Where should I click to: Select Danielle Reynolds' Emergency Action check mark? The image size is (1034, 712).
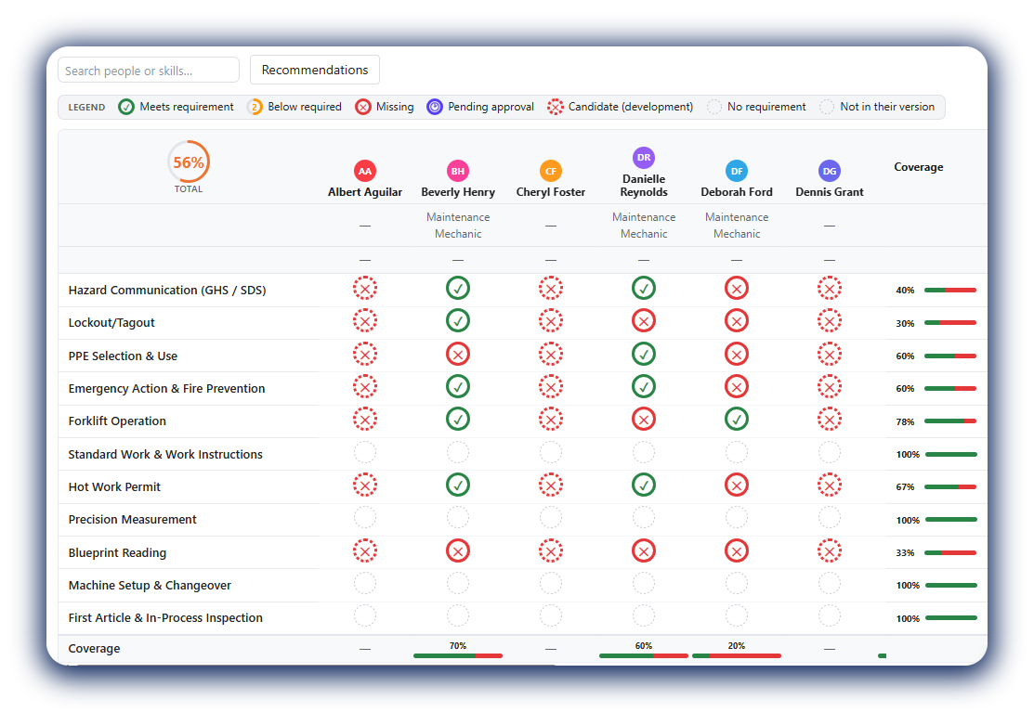(644, 386)
